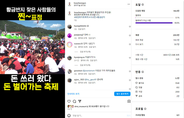Like jeanjeong7's comment
184x118 pixels.
coord(130,36)
